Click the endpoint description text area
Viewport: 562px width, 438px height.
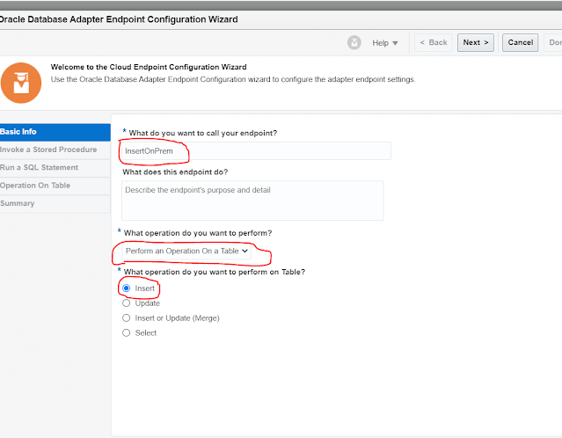click(252, 201)
